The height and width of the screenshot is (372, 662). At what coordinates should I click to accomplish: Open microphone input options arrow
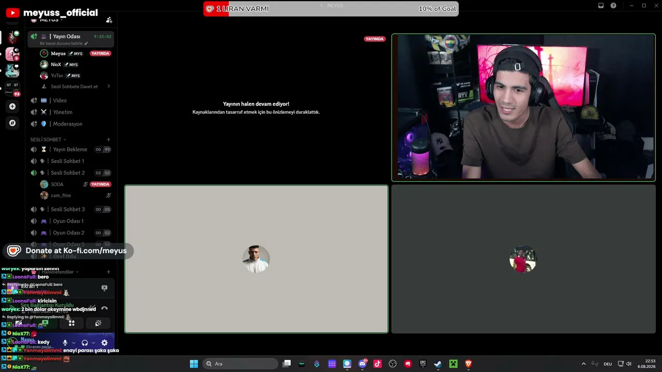point(74,343)
